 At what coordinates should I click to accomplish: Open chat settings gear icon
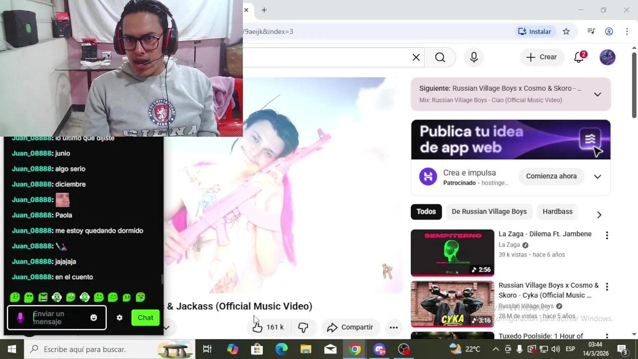point(120,318)
